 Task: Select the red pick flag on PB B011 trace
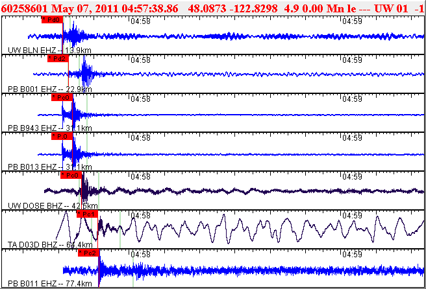[88, 253]
